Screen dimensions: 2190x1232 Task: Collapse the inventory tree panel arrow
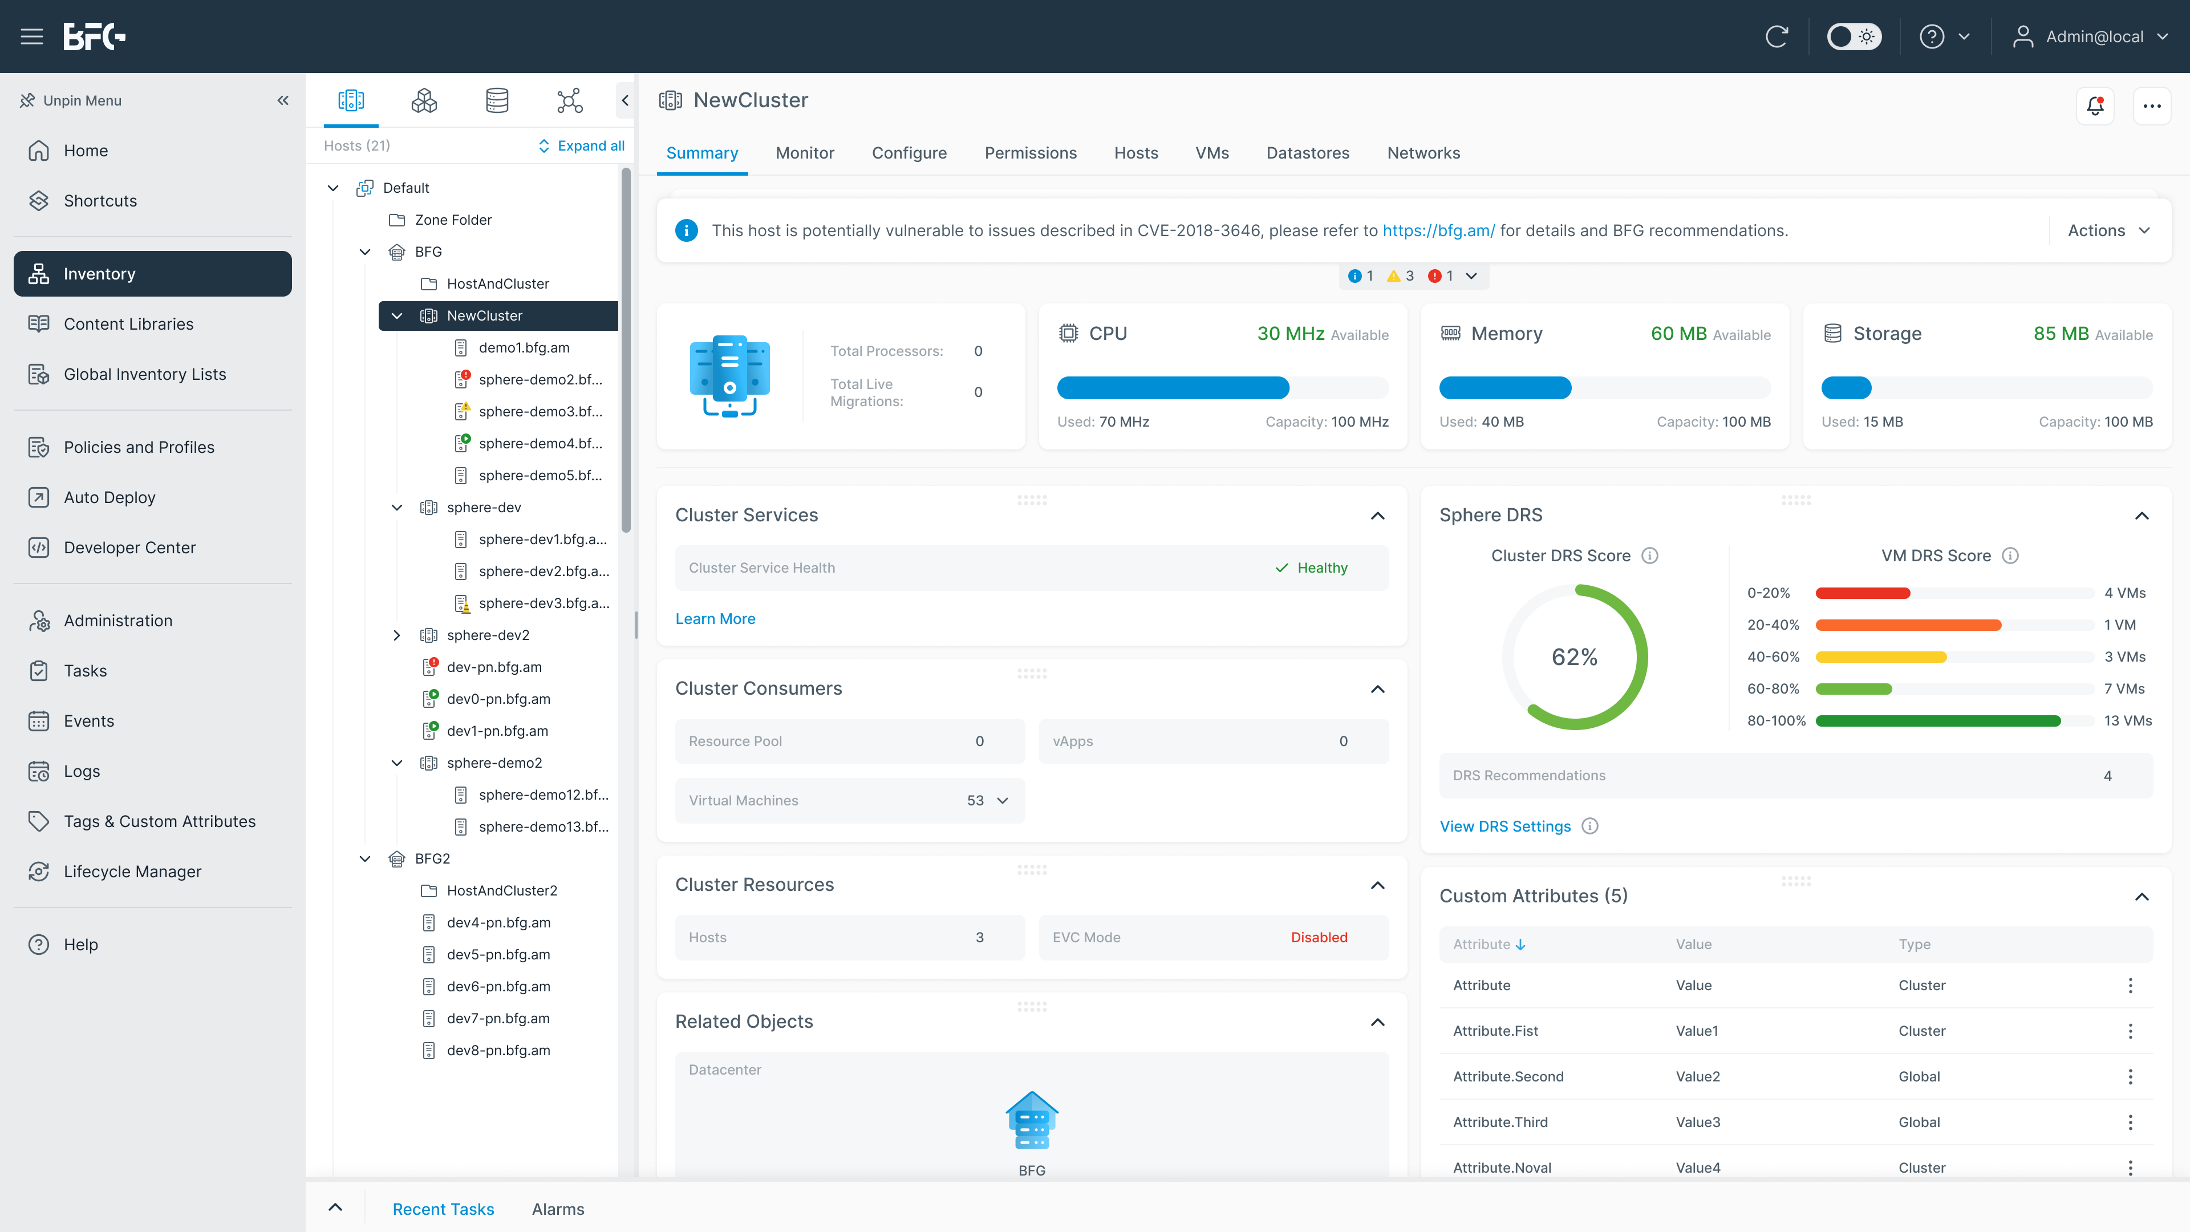pyautogui.click(x=625, y=100)
